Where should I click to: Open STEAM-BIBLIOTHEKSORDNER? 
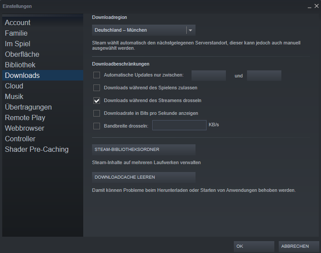click(144, 150)
